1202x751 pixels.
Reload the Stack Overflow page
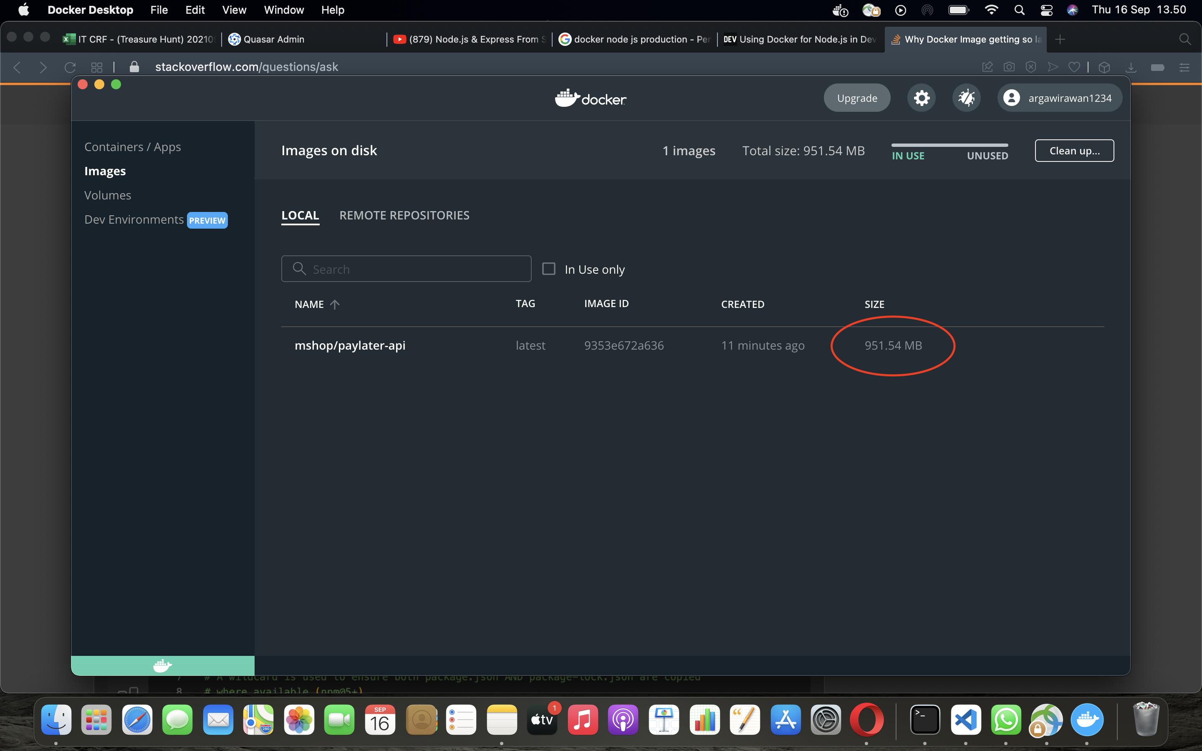click(x=70, y=67)
